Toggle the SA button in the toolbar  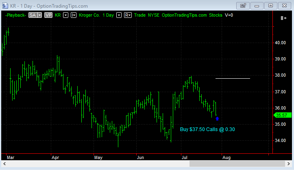pos(33,15)
